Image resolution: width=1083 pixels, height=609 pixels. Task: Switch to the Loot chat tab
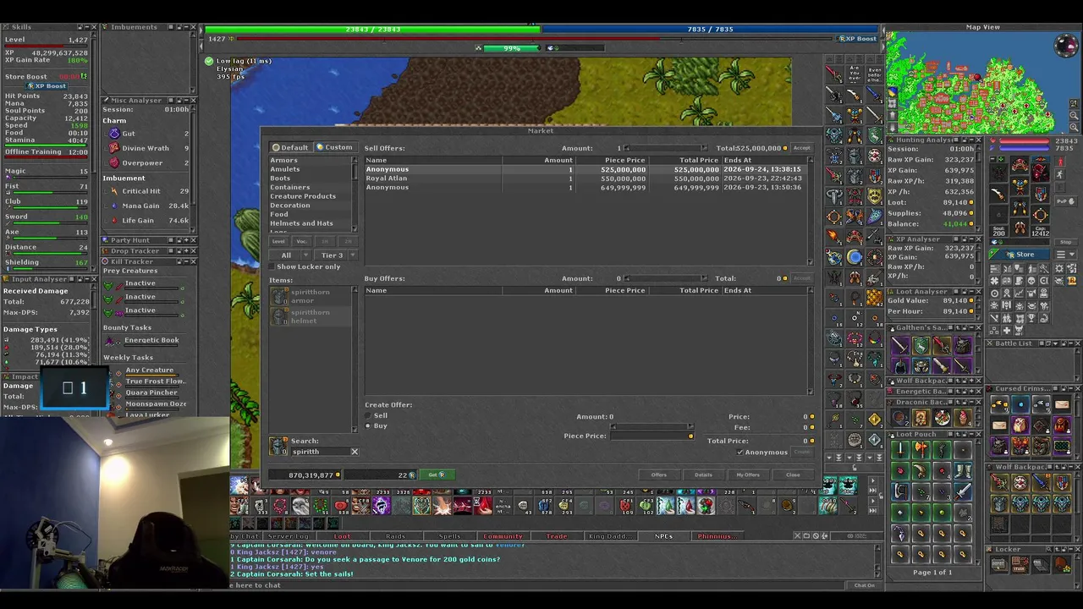[342, 536]
